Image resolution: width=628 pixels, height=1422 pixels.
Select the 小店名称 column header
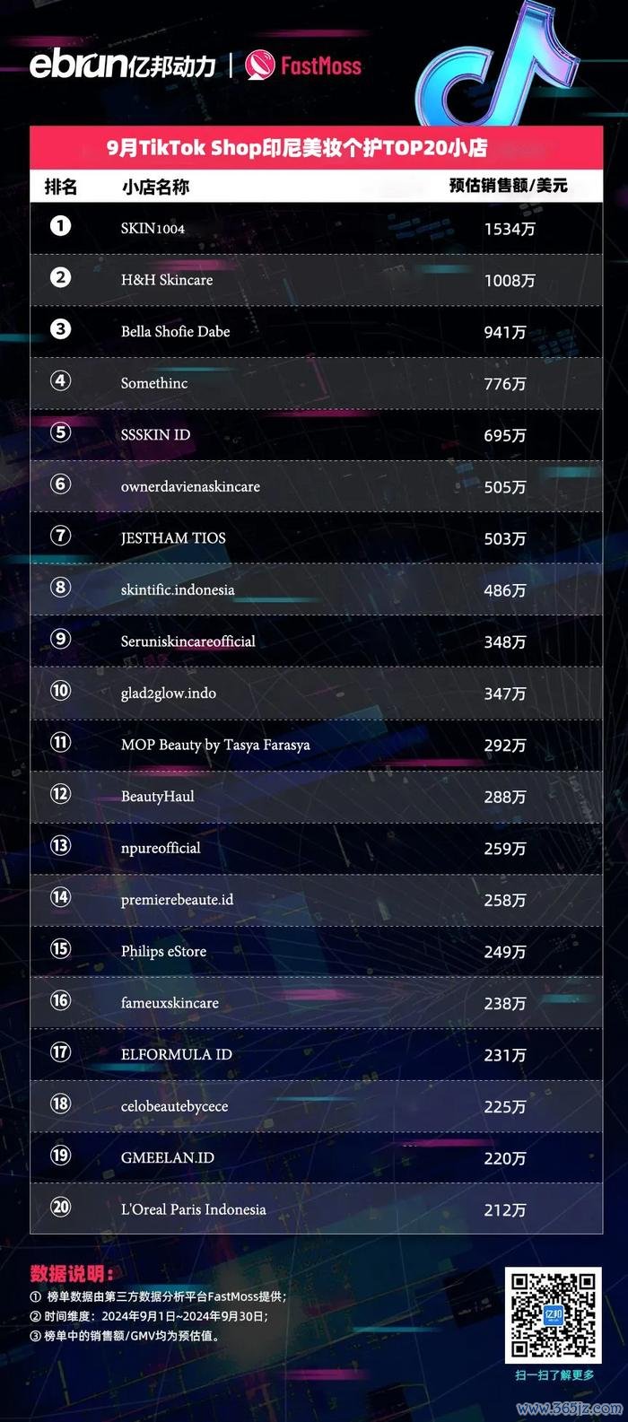[155, 187]
